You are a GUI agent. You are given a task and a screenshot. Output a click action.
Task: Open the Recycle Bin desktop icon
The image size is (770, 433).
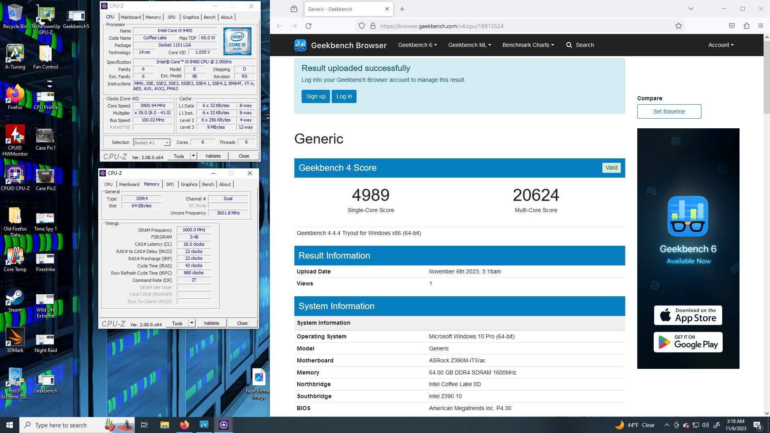(15, 16)
